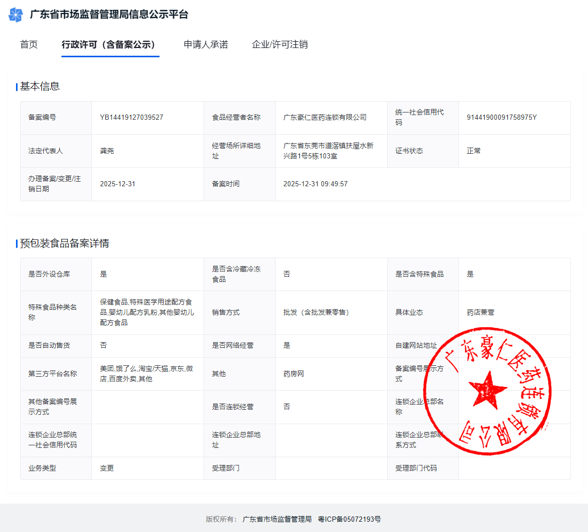Click the platform list starting 美团,饿了么
This screenshot has width=588, height=532.
(147, 374)
